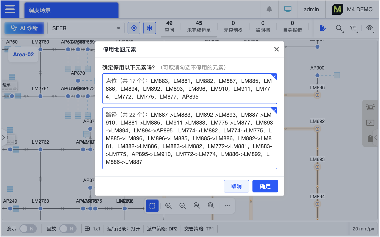Open the more options ellipsis menu
The width and height of the screenshot is (380, 237).
(x=227, y=206)
